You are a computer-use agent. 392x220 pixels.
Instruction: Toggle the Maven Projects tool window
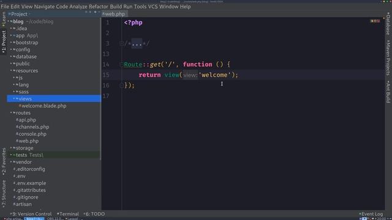388,58
